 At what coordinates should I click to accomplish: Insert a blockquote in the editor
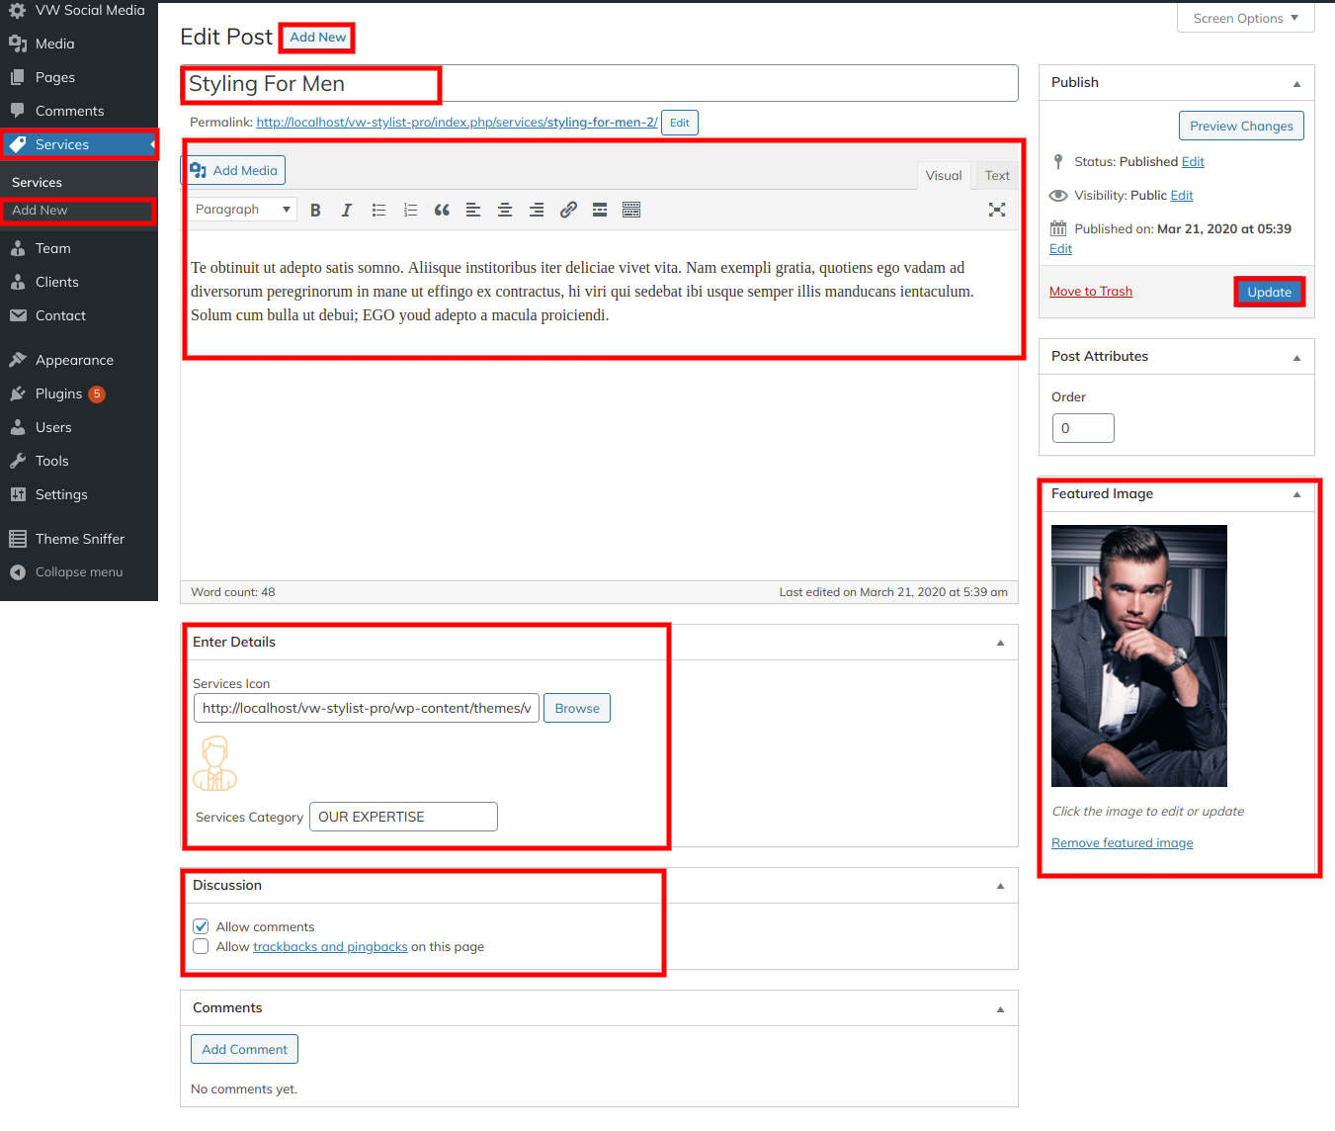point(442,210)
